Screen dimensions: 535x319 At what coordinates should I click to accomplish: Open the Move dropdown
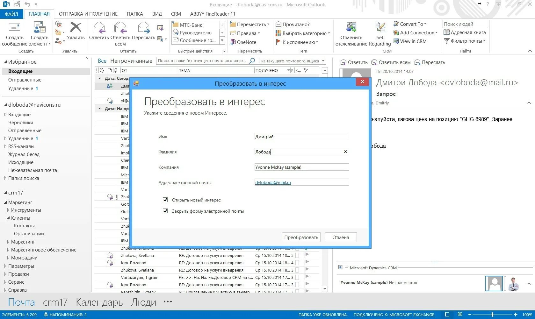pos(249,24)
